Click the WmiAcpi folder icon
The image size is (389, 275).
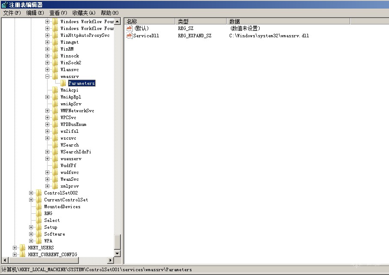55,90
